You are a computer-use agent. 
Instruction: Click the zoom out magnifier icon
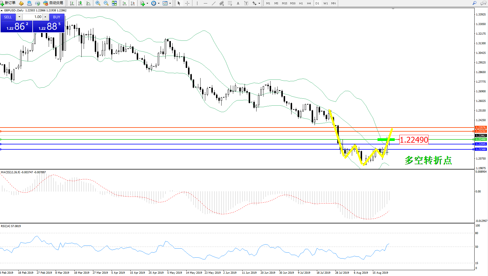106,3
